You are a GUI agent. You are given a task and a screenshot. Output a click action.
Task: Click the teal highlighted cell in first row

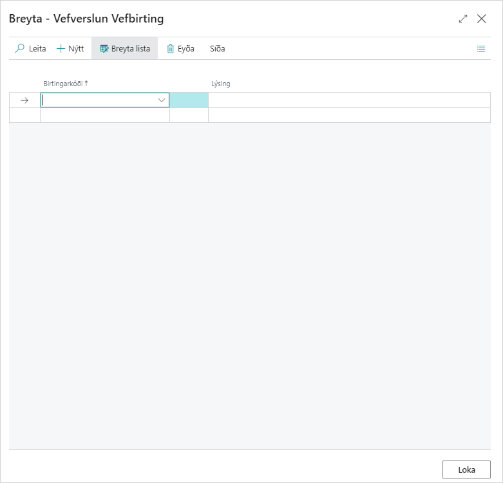[x=189, y=100]
